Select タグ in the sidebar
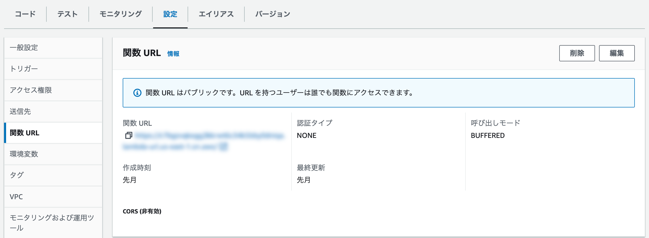 [17, 175]
